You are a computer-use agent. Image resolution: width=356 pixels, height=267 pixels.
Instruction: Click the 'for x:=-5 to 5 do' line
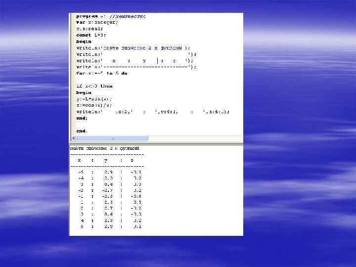click(102, 73)
